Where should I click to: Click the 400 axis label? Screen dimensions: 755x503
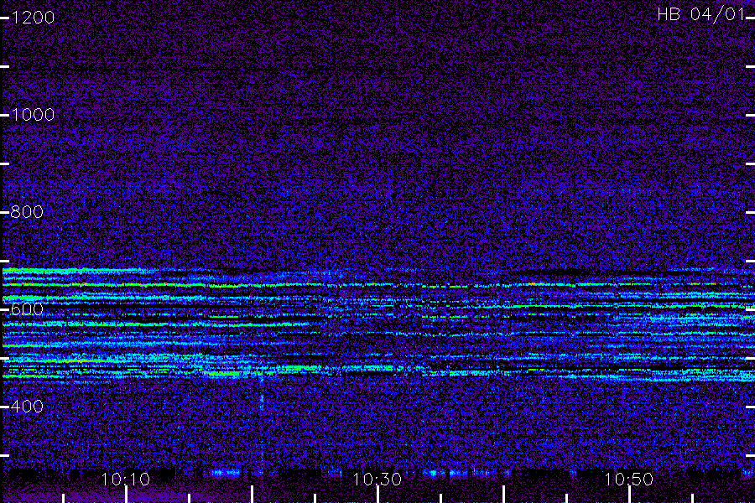(x=27, y=407)
